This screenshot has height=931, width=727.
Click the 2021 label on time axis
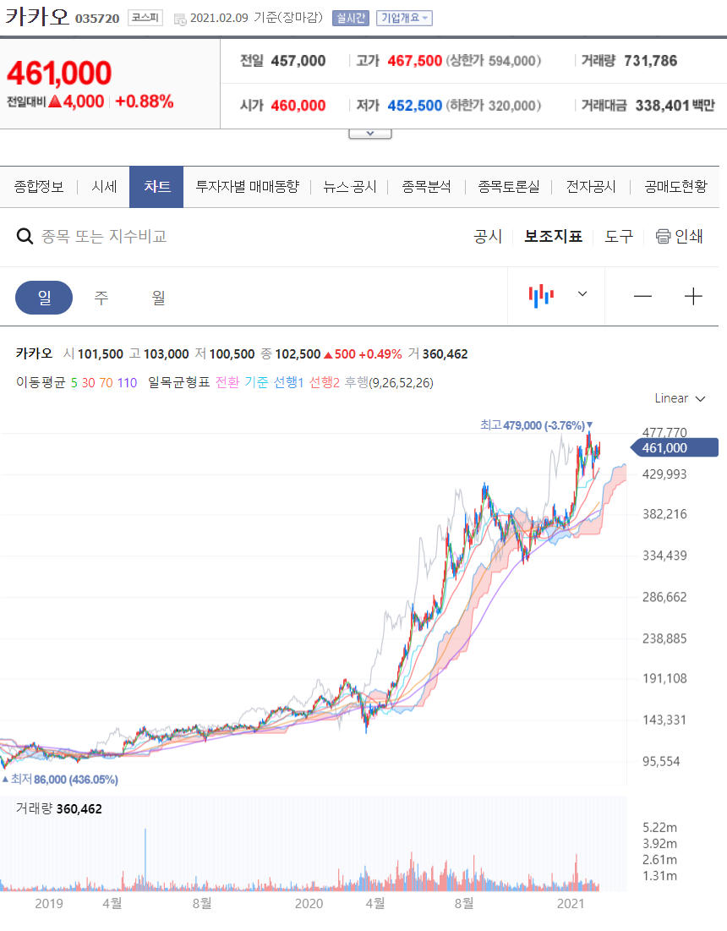[x=571, y=904]
